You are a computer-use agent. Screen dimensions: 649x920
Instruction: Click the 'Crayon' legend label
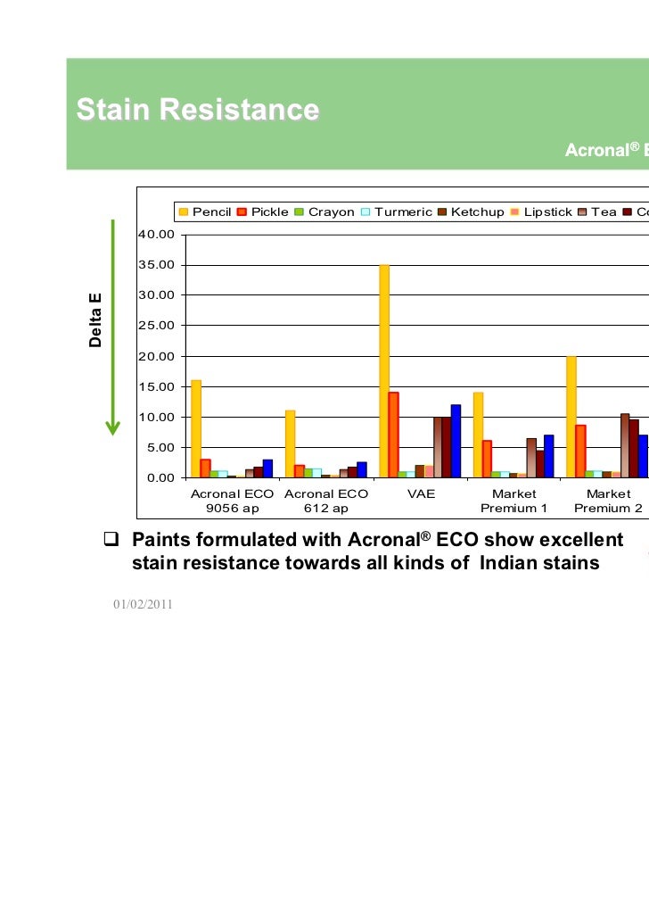[x=332, y=212]
